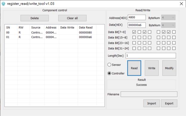186x116 pixels.
Task: Click Data Read value 00000080
Action: pyautogui.click(x=85, y=33)
